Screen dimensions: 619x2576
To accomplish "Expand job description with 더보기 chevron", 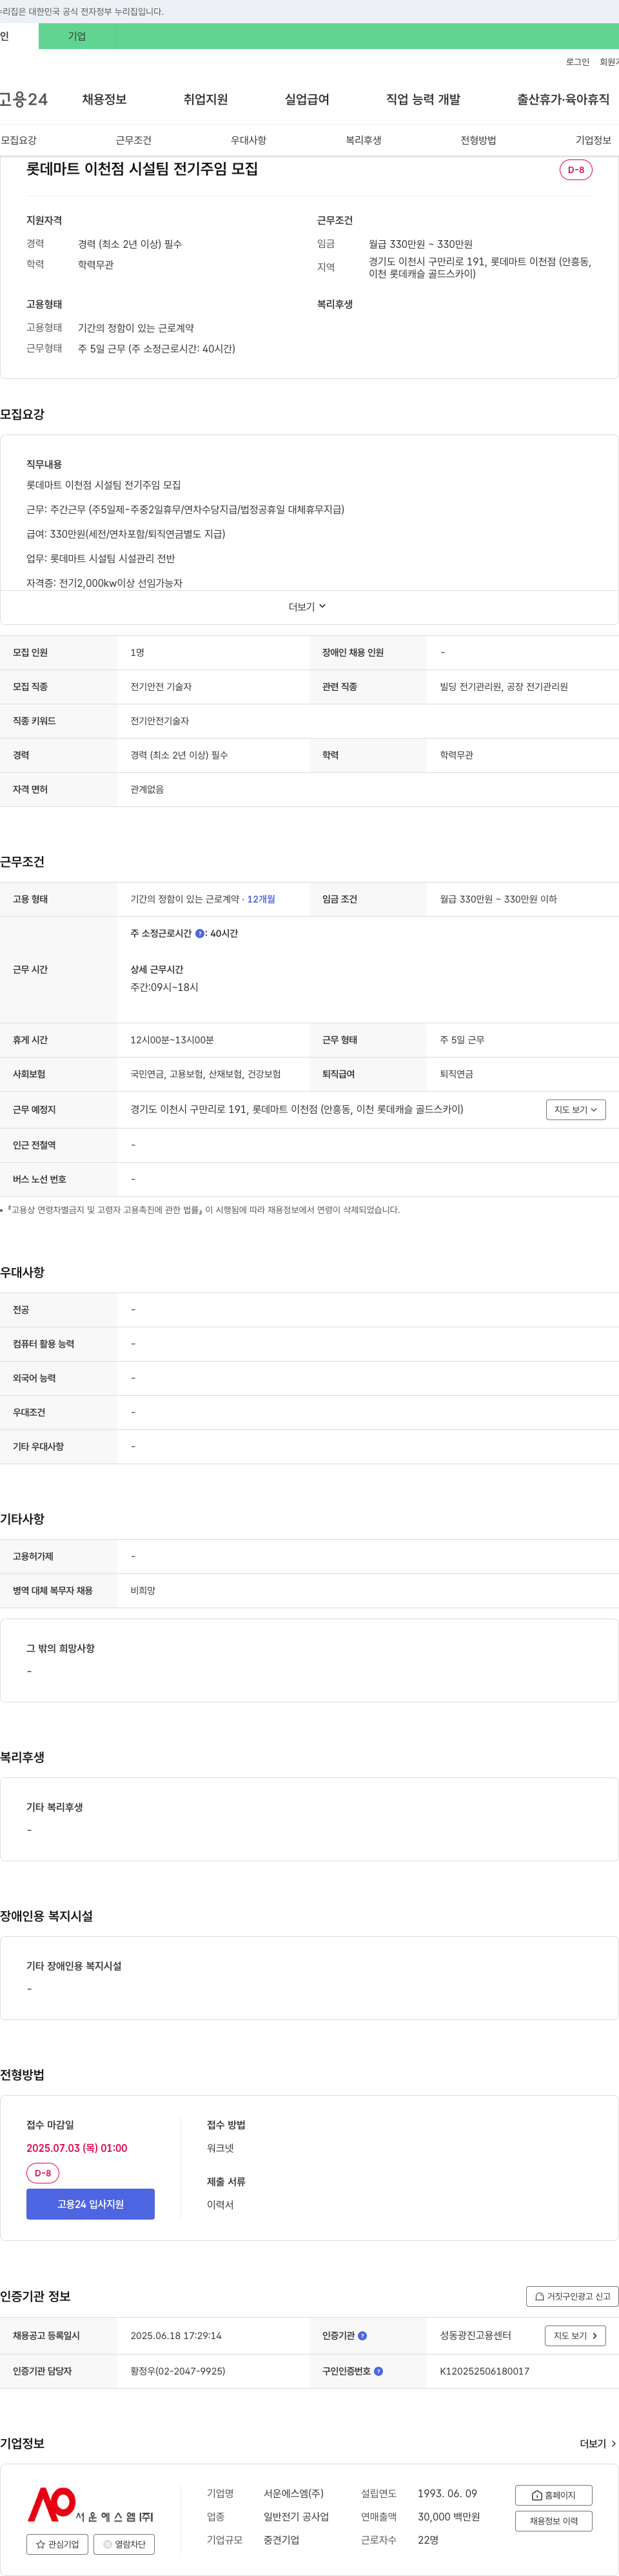I will pos(308,607).
